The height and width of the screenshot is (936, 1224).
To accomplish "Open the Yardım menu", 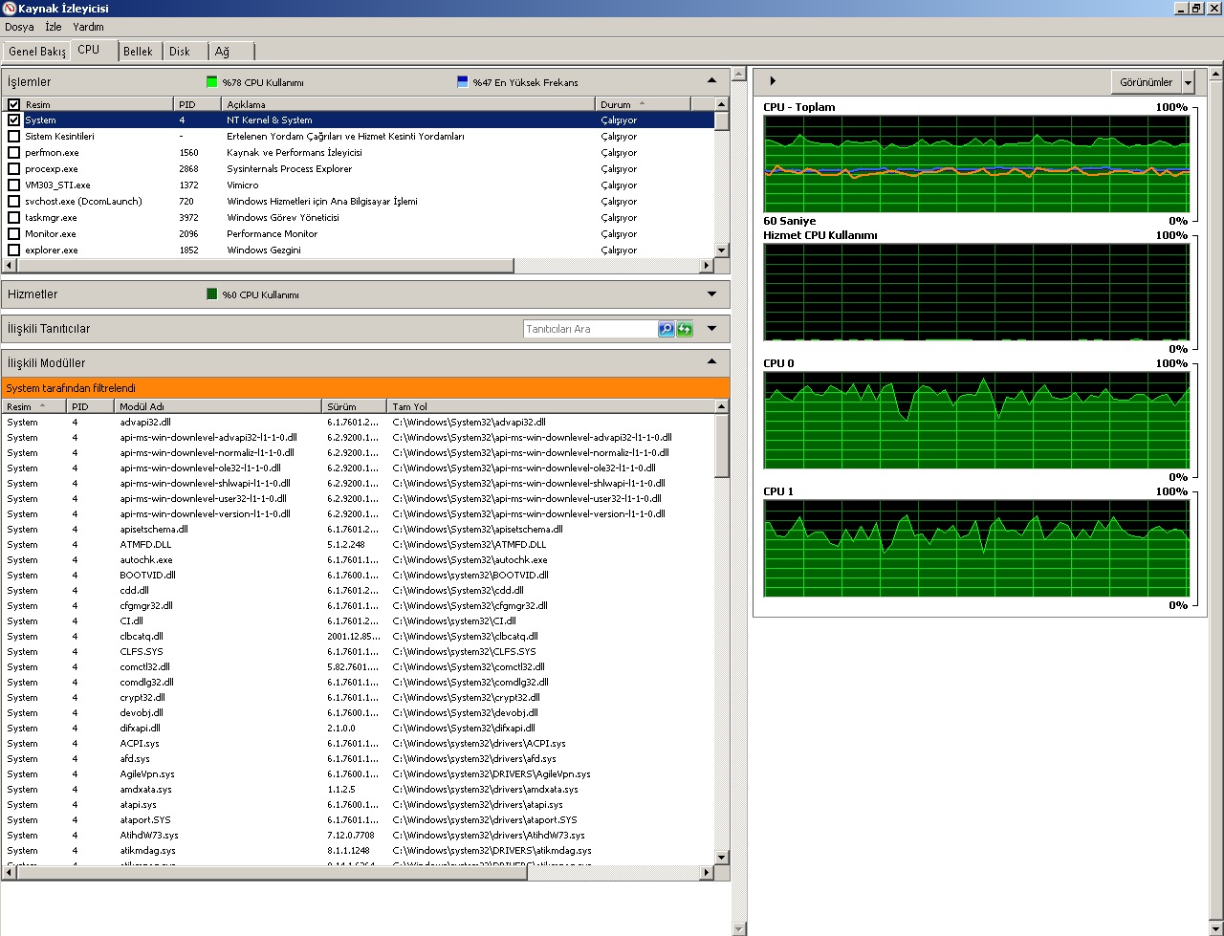I will [x=88, y=27].
